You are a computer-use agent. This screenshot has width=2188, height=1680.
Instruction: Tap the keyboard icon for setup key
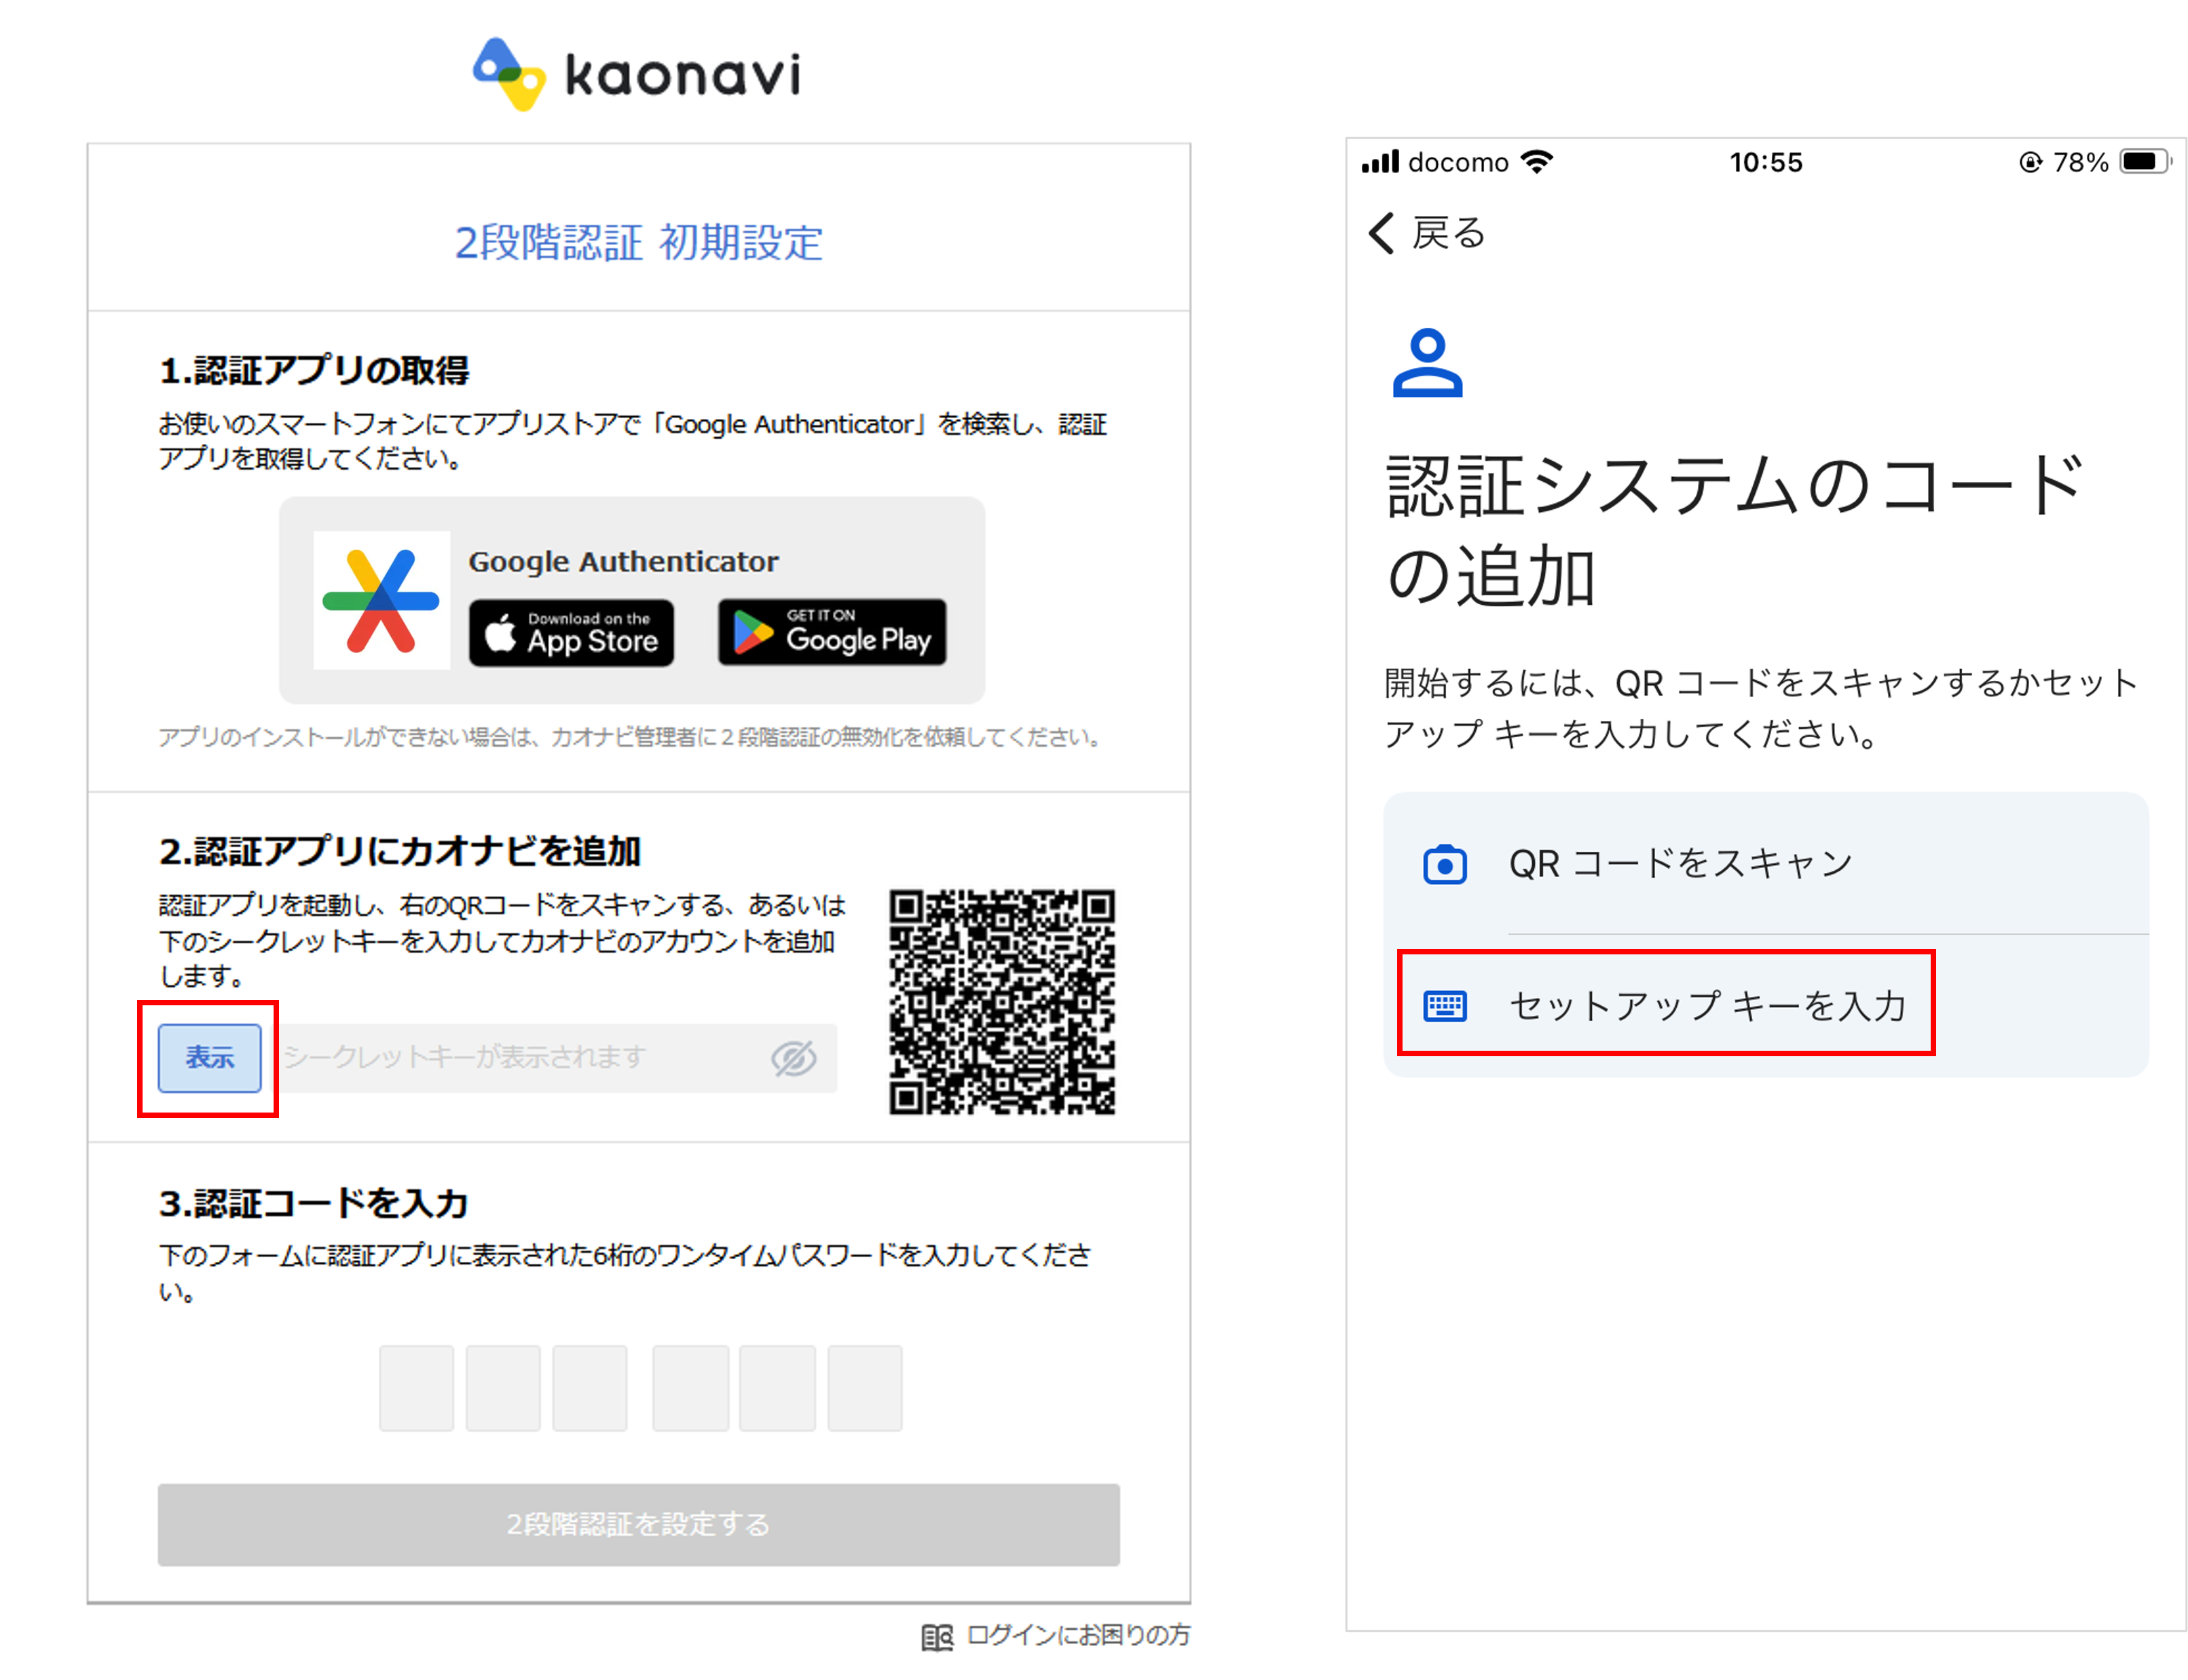[1444, 1005]
